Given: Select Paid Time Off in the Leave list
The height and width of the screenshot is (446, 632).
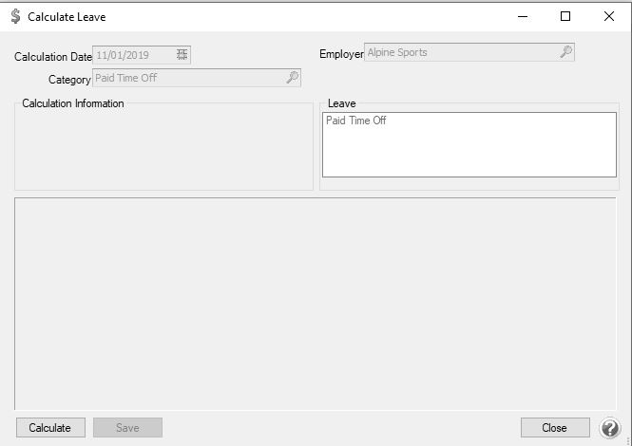Looking at the screenshot, I should (356, 121).
